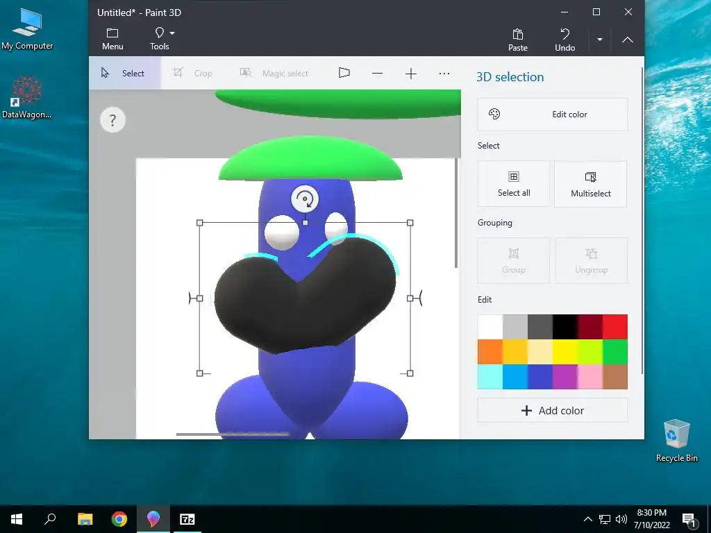
Task: Pick the bright red color swatch
Action: 615,327
